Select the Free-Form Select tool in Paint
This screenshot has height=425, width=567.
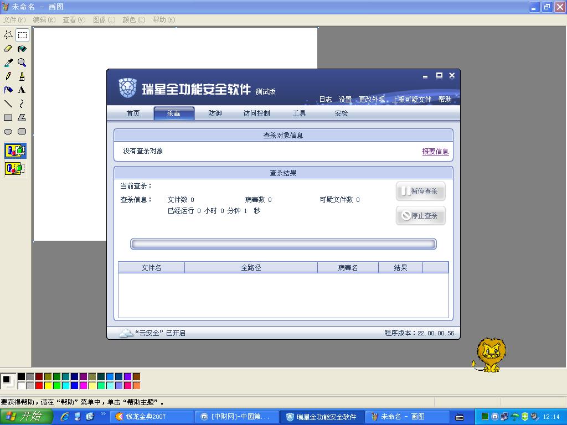8,35
